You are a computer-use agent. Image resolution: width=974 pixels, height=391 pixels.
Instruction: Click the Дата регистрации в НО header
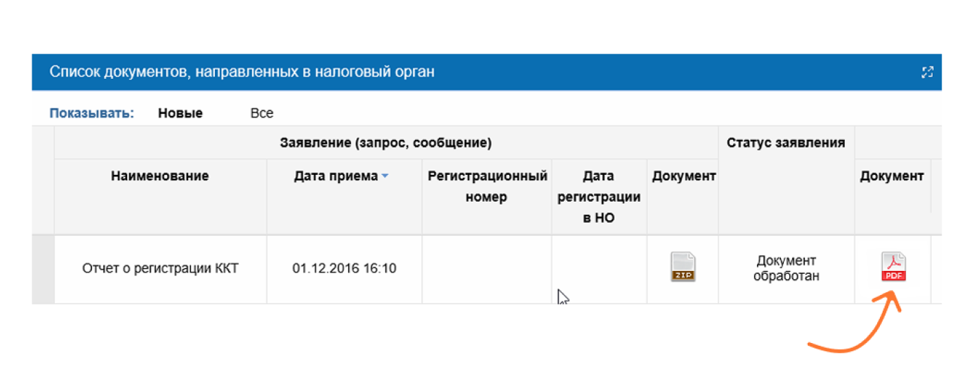point(598,197)
